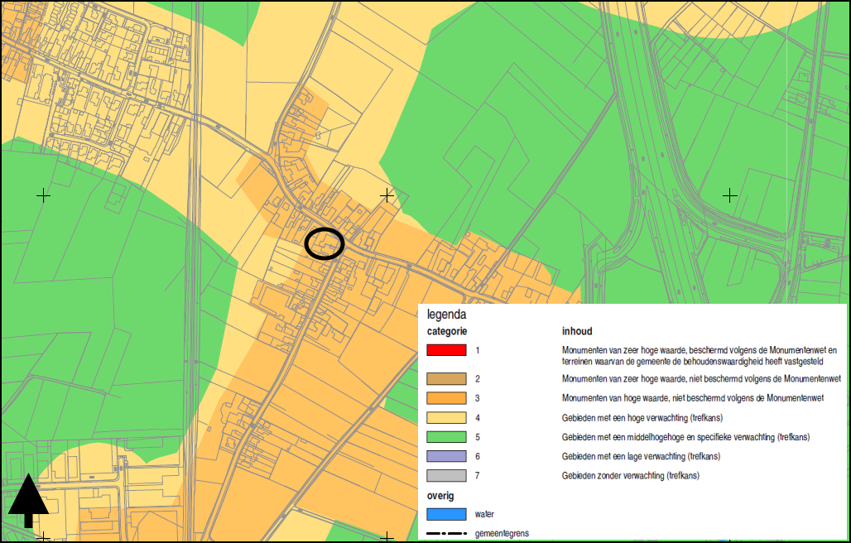Click category number '1' in the legend
Viewport: 851px width, 543px height.
[x=478, y=350]
